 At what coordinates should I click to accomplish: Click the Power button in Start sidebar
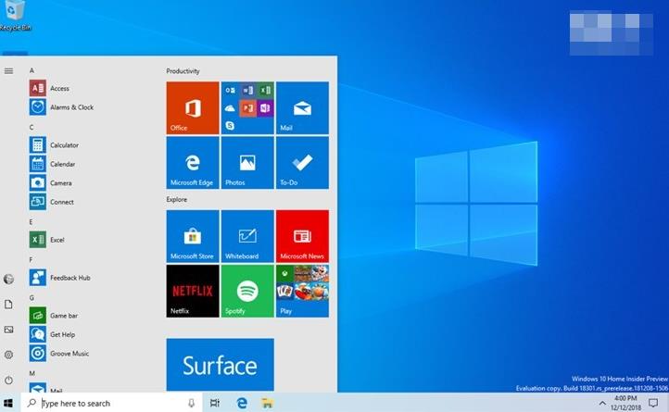(x=8, y=380)
